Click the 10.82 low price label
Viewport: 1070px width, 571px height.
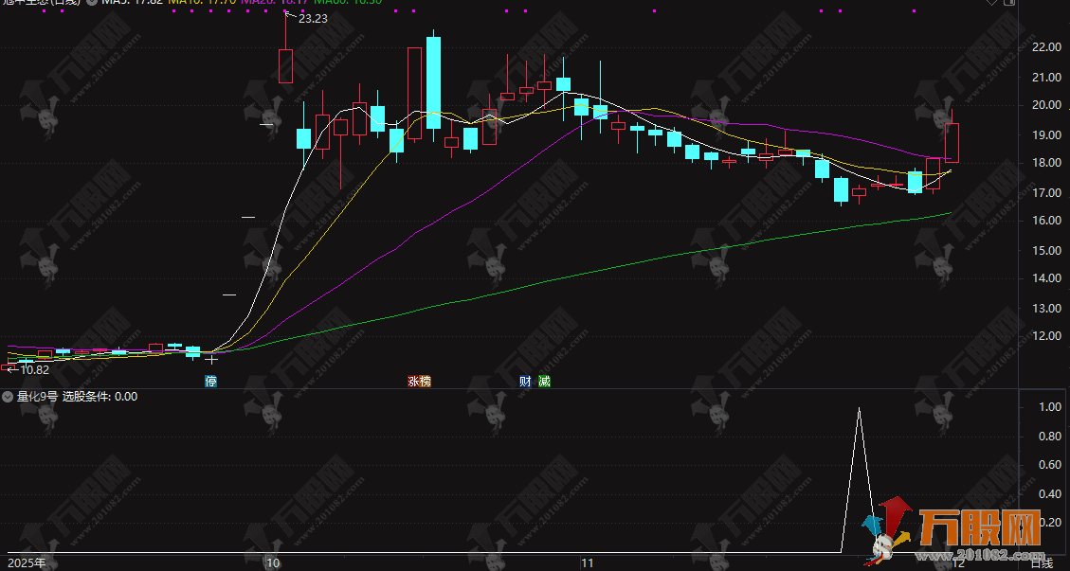(x=35, y=369)
